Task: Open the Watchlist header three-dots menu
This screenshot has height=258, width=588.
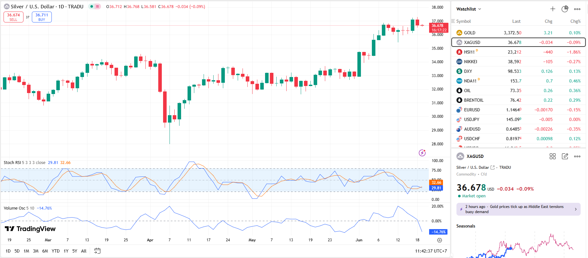Action: (577, 9)
